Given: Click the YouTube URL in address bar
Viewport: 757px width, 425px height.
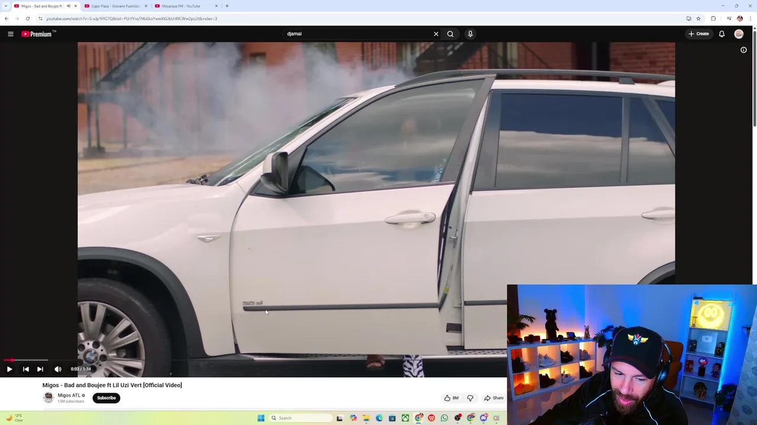Looking at the screenshot, I should pos(131,18).
